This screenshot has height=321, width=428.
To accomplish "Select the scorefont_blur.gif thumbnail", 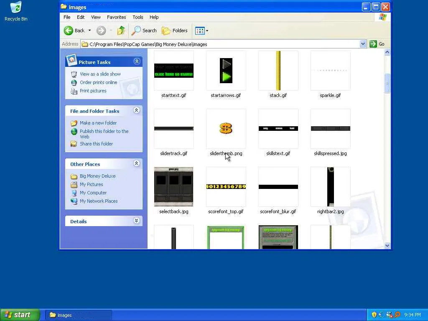I will pos(278,187).
